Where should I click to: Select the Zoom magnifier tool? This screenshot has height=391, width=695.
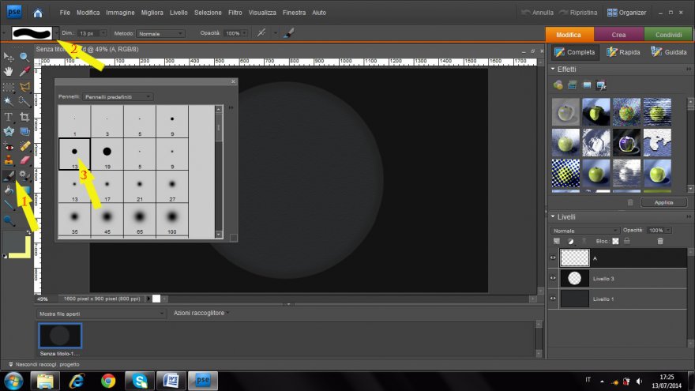coord(24,57)
